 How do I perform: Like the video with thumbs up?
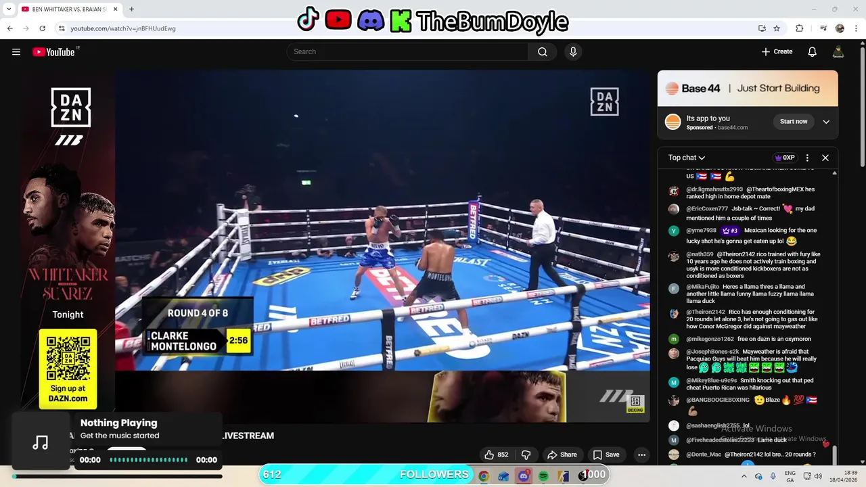(496, 455)
